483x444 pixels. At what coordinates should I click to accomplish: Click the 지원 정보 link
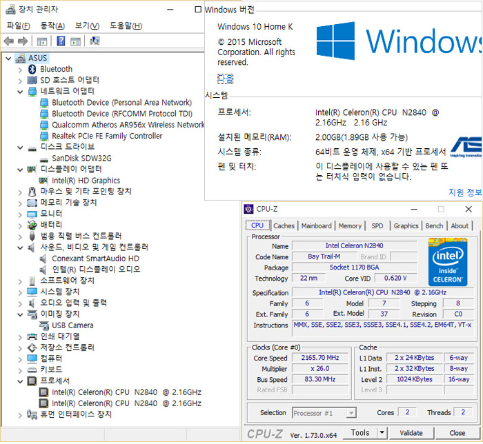coord(465,192)
